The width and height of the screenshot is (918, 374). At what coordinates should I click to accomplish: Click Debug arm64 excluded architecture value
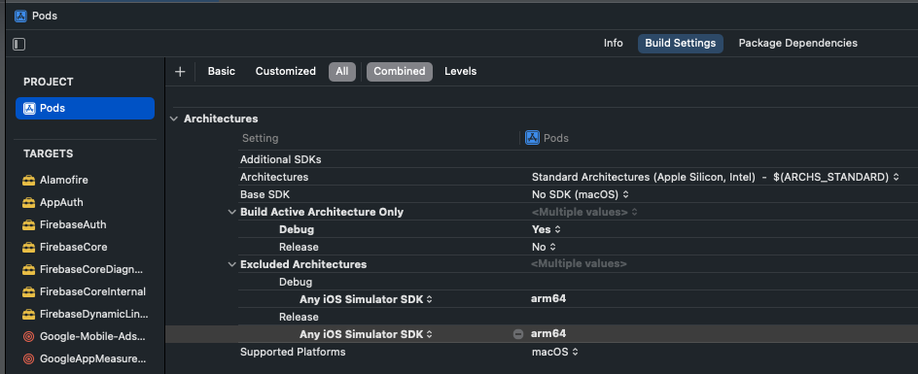(x=548, y=299)
